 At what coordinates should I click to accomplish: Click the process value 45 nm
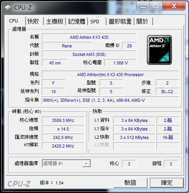coord(55,63)
